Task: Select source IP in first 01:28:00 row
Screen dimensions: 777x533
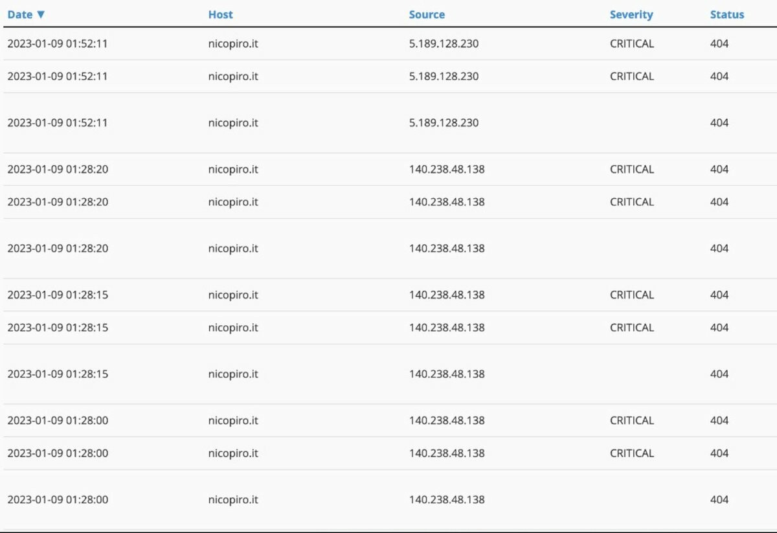Action: click(x=446, y=420)
